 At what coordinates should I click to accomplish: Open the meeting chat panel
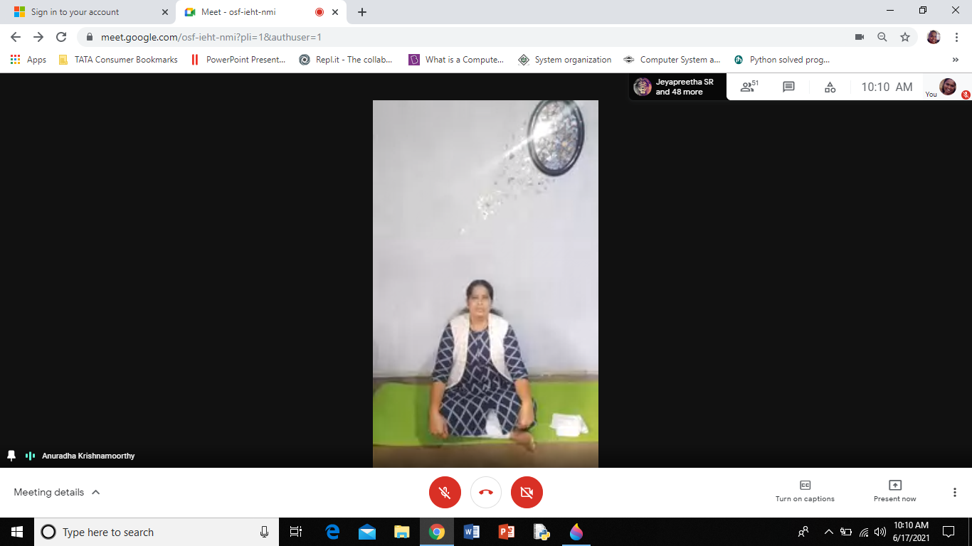788,87
